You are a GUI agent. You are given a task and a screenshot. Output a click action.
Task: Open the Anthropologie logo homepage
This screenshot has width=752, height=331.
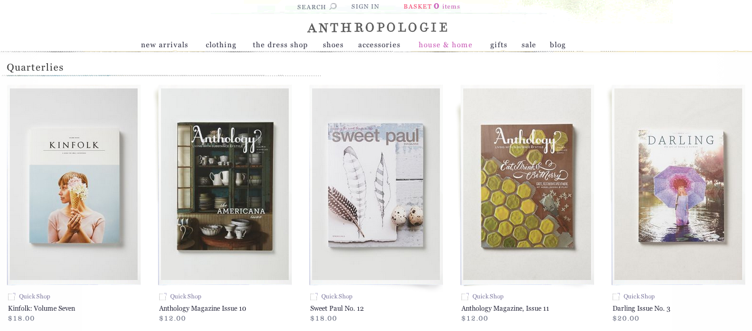pos(378,28)
